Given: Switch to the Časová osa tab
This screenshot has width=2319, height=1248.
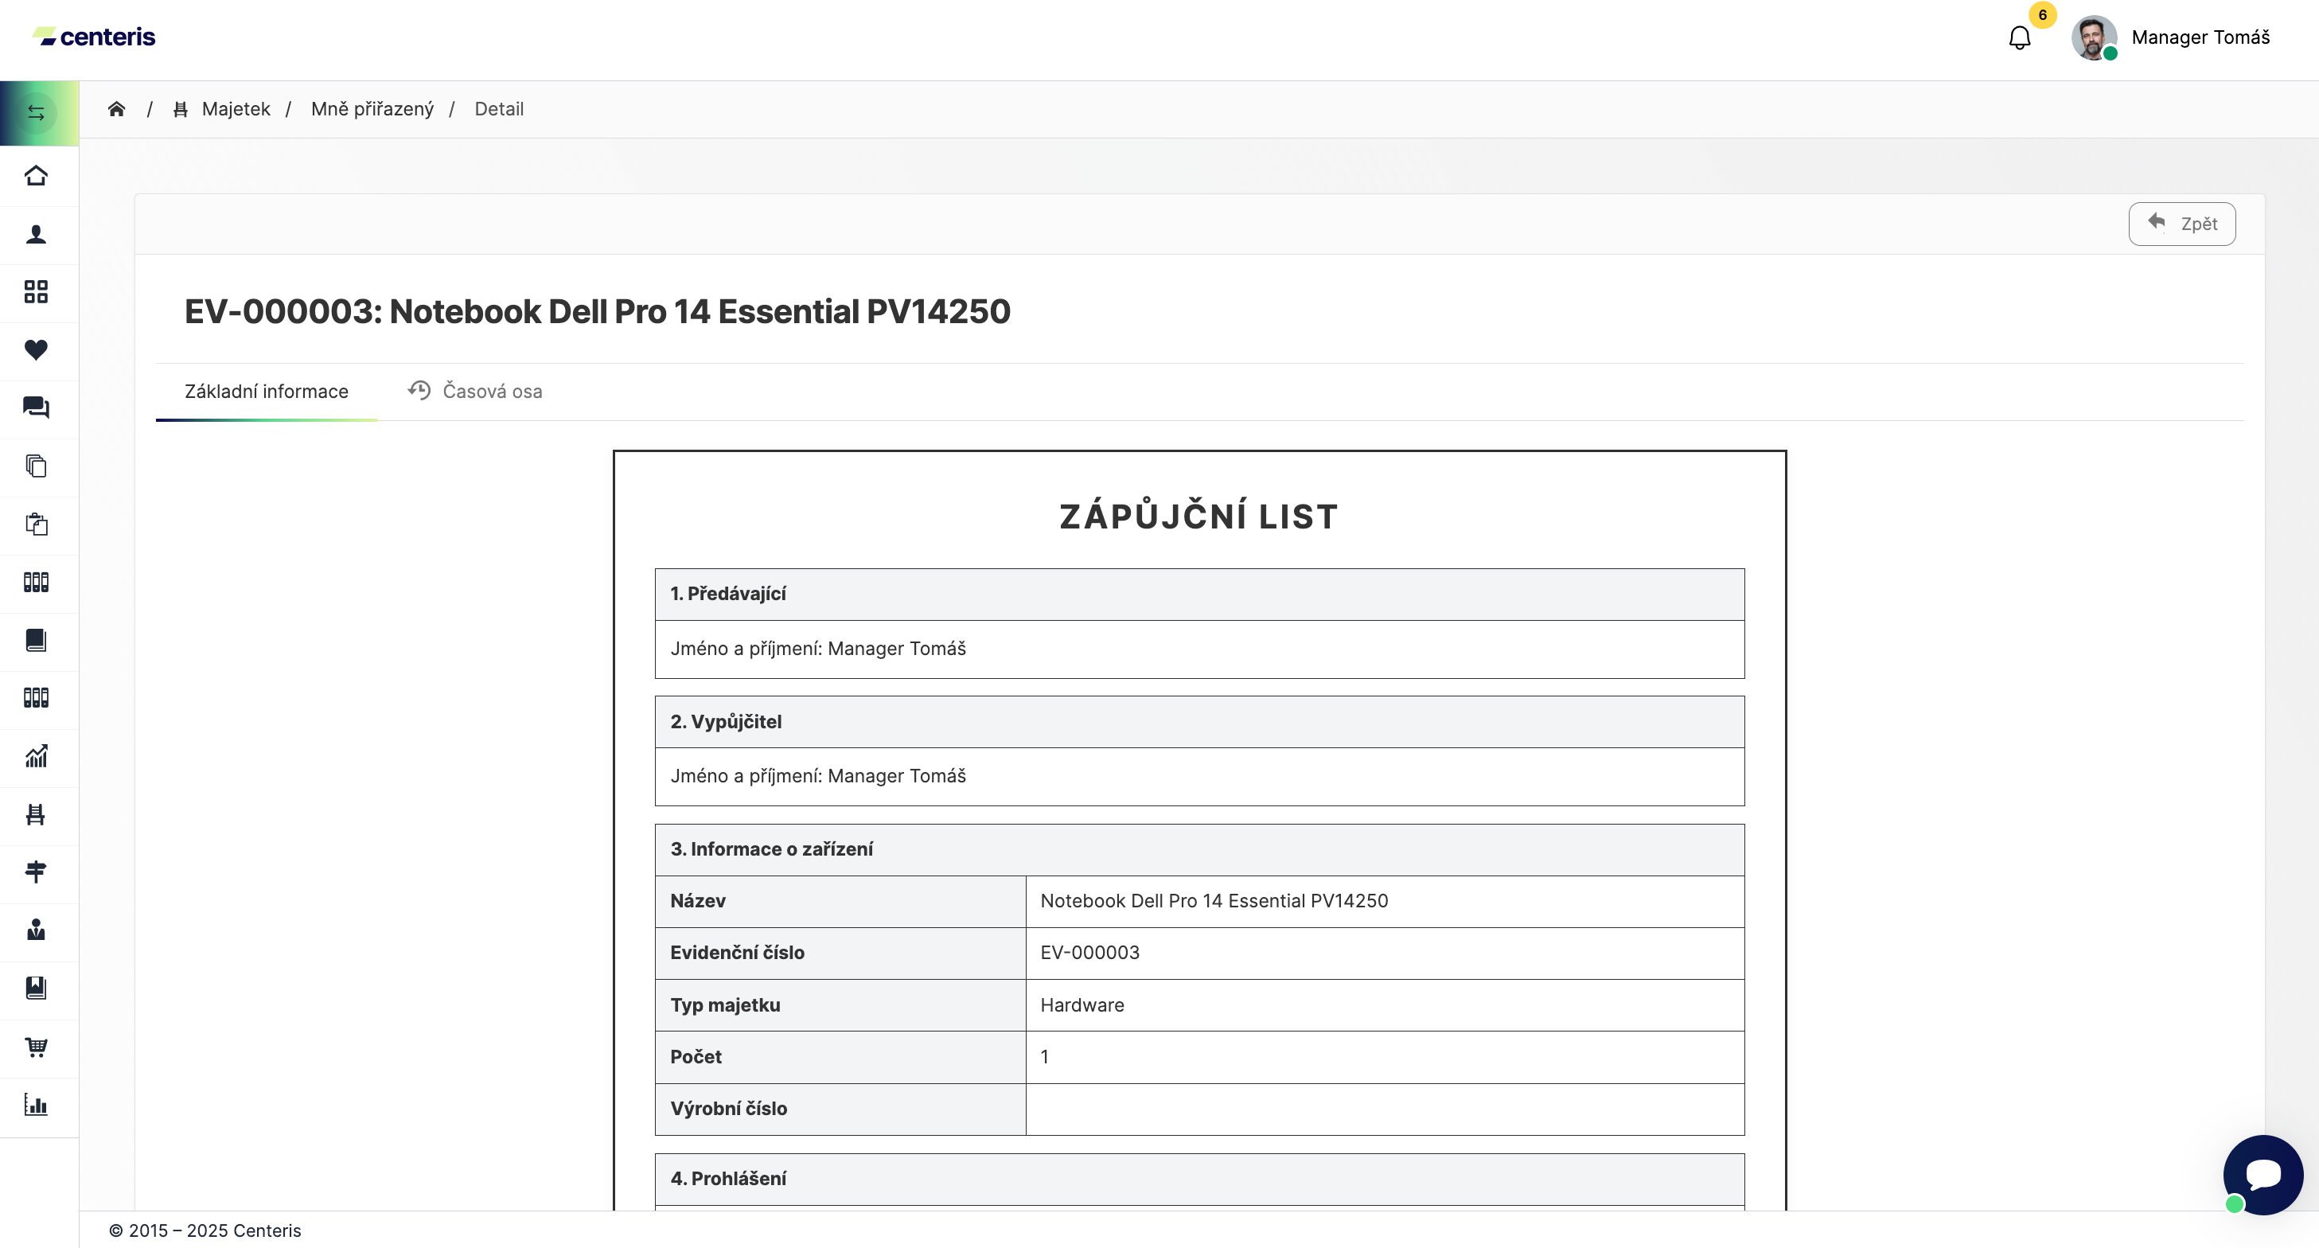Looking at the screenshot, I should [474, 391].
